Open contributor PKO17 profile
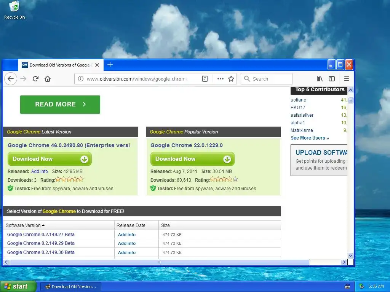390x292 pixels. pos(298,108)
